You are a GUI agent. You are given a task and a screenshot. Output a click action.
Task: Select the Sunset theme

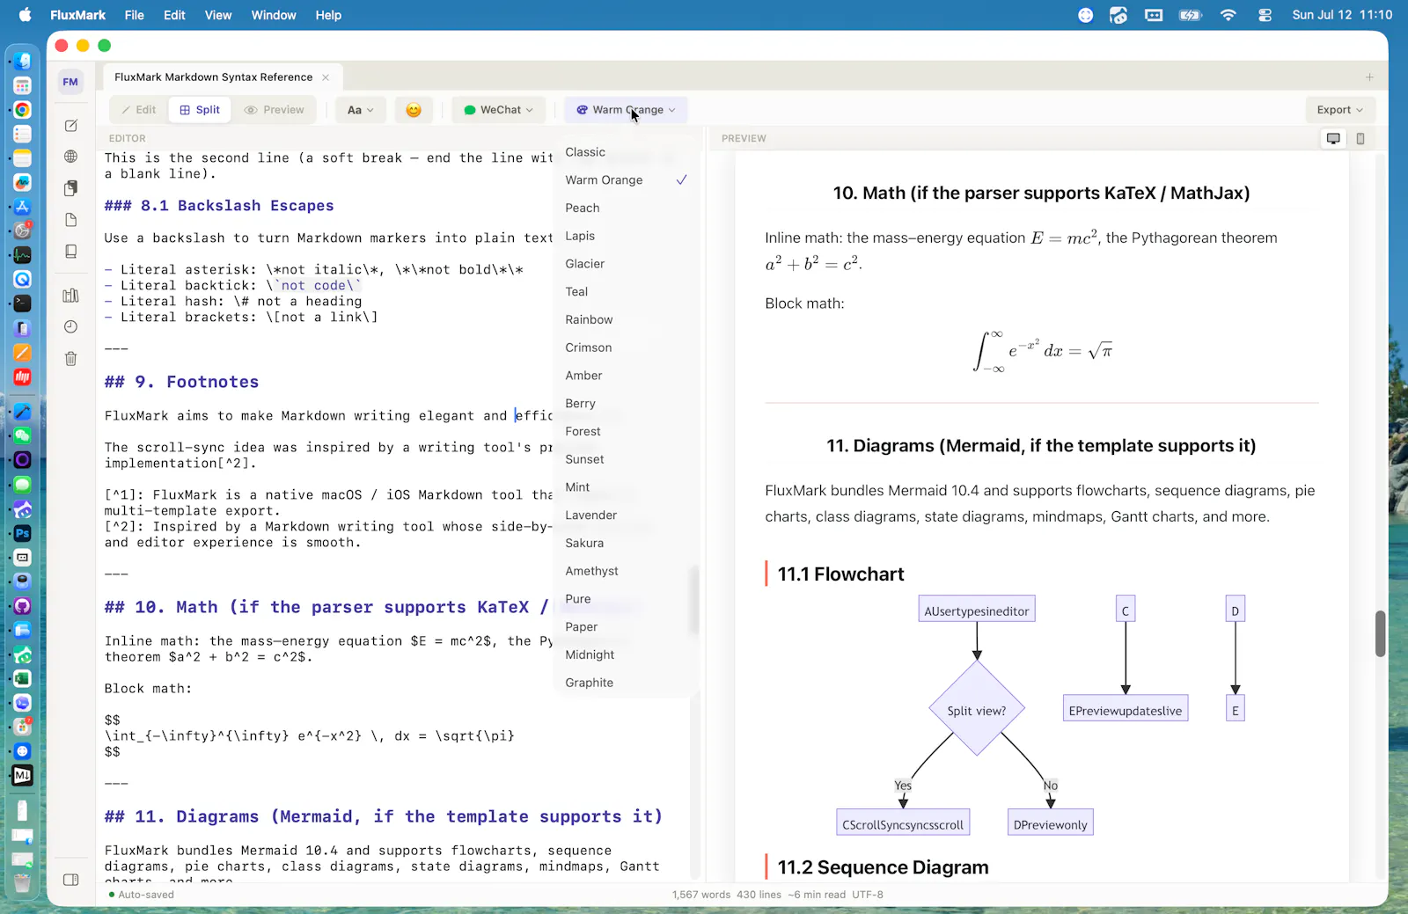click(627, 459)
